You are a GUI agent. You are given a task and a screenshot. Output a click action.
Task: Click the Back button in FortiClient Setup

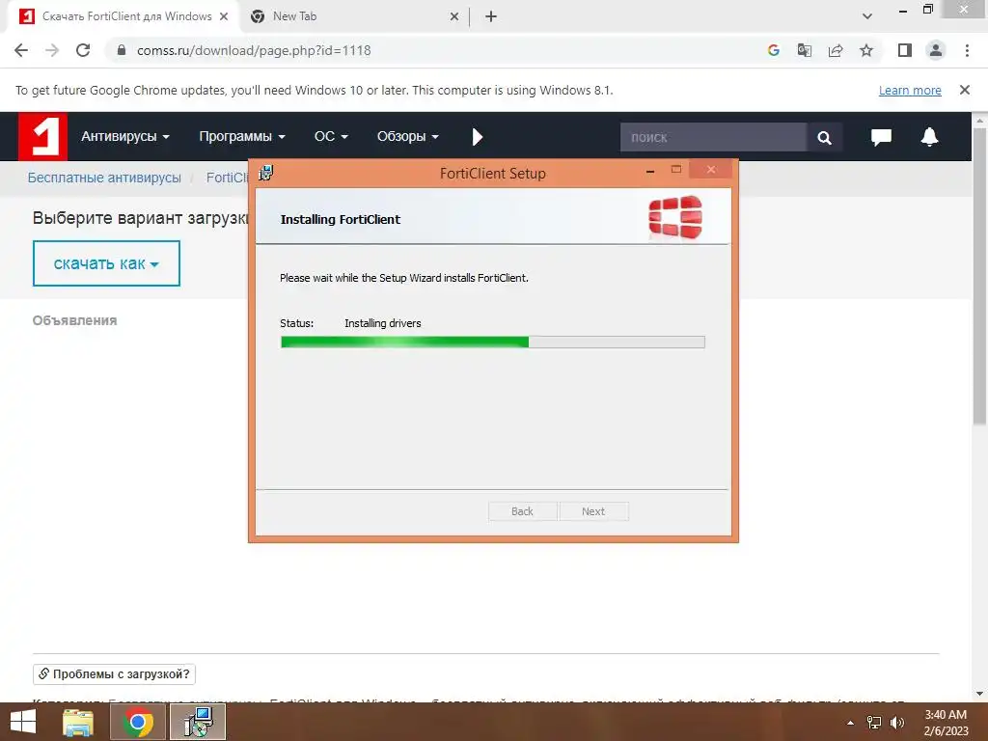tap(522, 511)
